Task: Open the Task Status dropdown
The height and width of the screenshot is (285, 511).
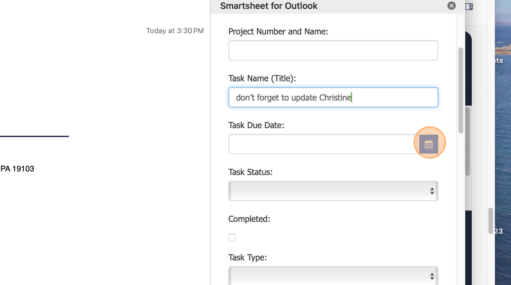Action: pyautogui.click(x=333, y=191)
